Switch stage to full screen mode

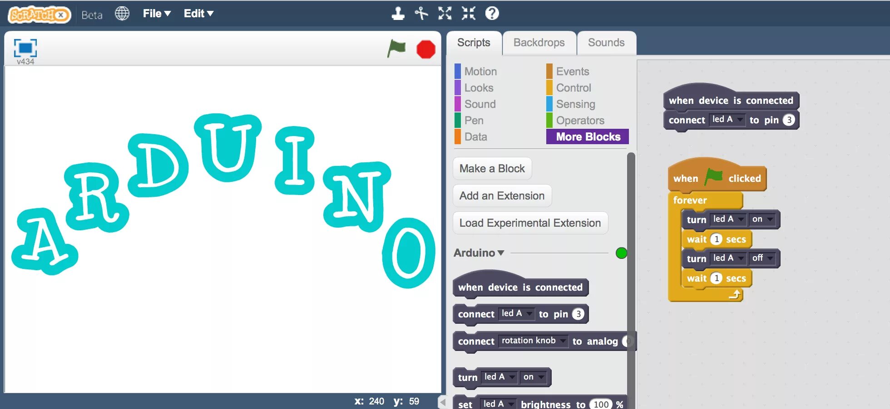pos(25,48)
